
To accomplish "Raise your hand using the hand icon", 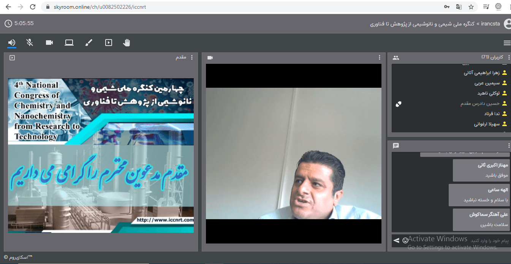I will tap(127, 43).
